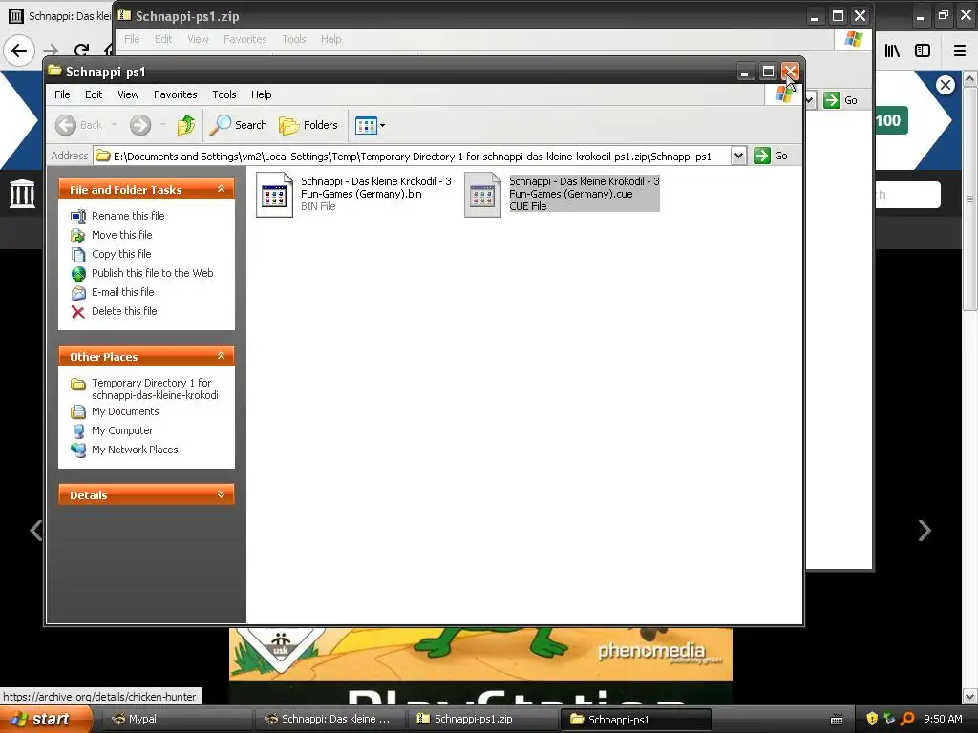
Task: Select the Schnappi .cue file icon
Action: pyautogui.click(x=482, y=195)
